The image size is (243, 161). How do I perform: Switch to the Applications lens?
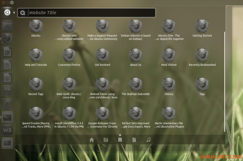coord(106,140)
